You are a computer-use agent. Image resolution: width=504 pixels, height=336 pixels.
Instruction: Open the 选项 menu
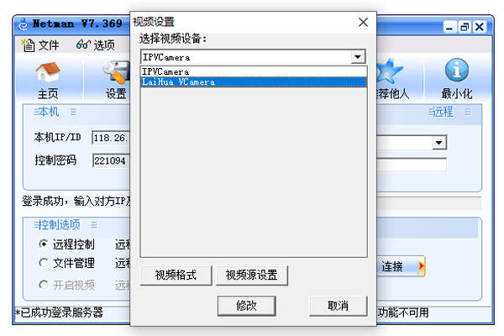point(96,45)
